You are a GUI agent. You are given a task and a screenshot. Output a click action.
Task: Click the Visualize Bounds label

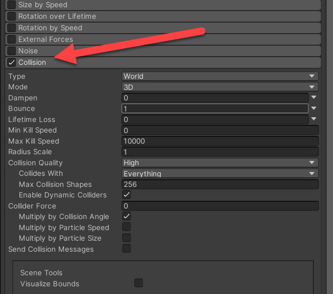[50, 283]
